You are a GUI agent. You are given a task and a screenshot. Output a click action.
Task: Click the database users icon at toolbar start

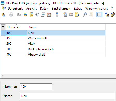[3, 14]
